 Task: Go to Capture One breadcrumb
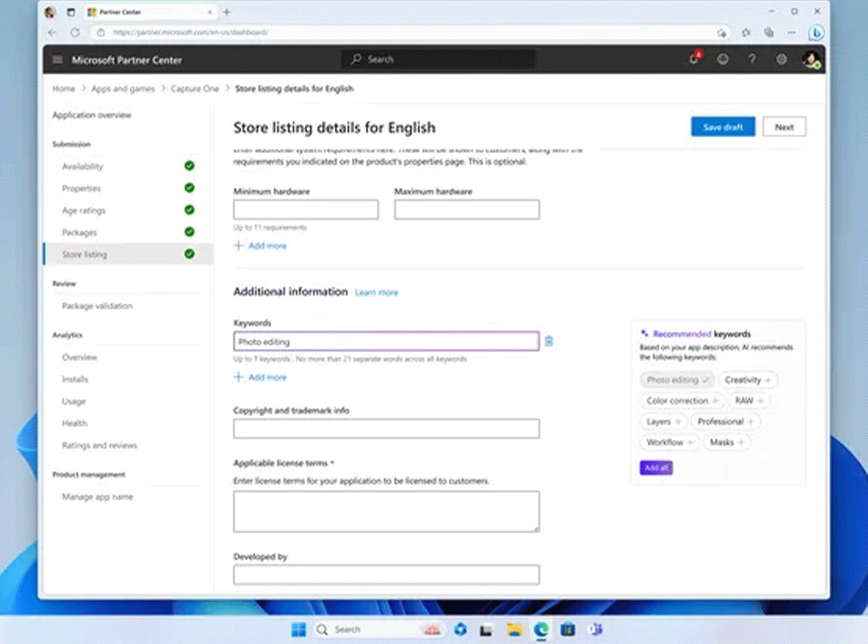point(195,89)
